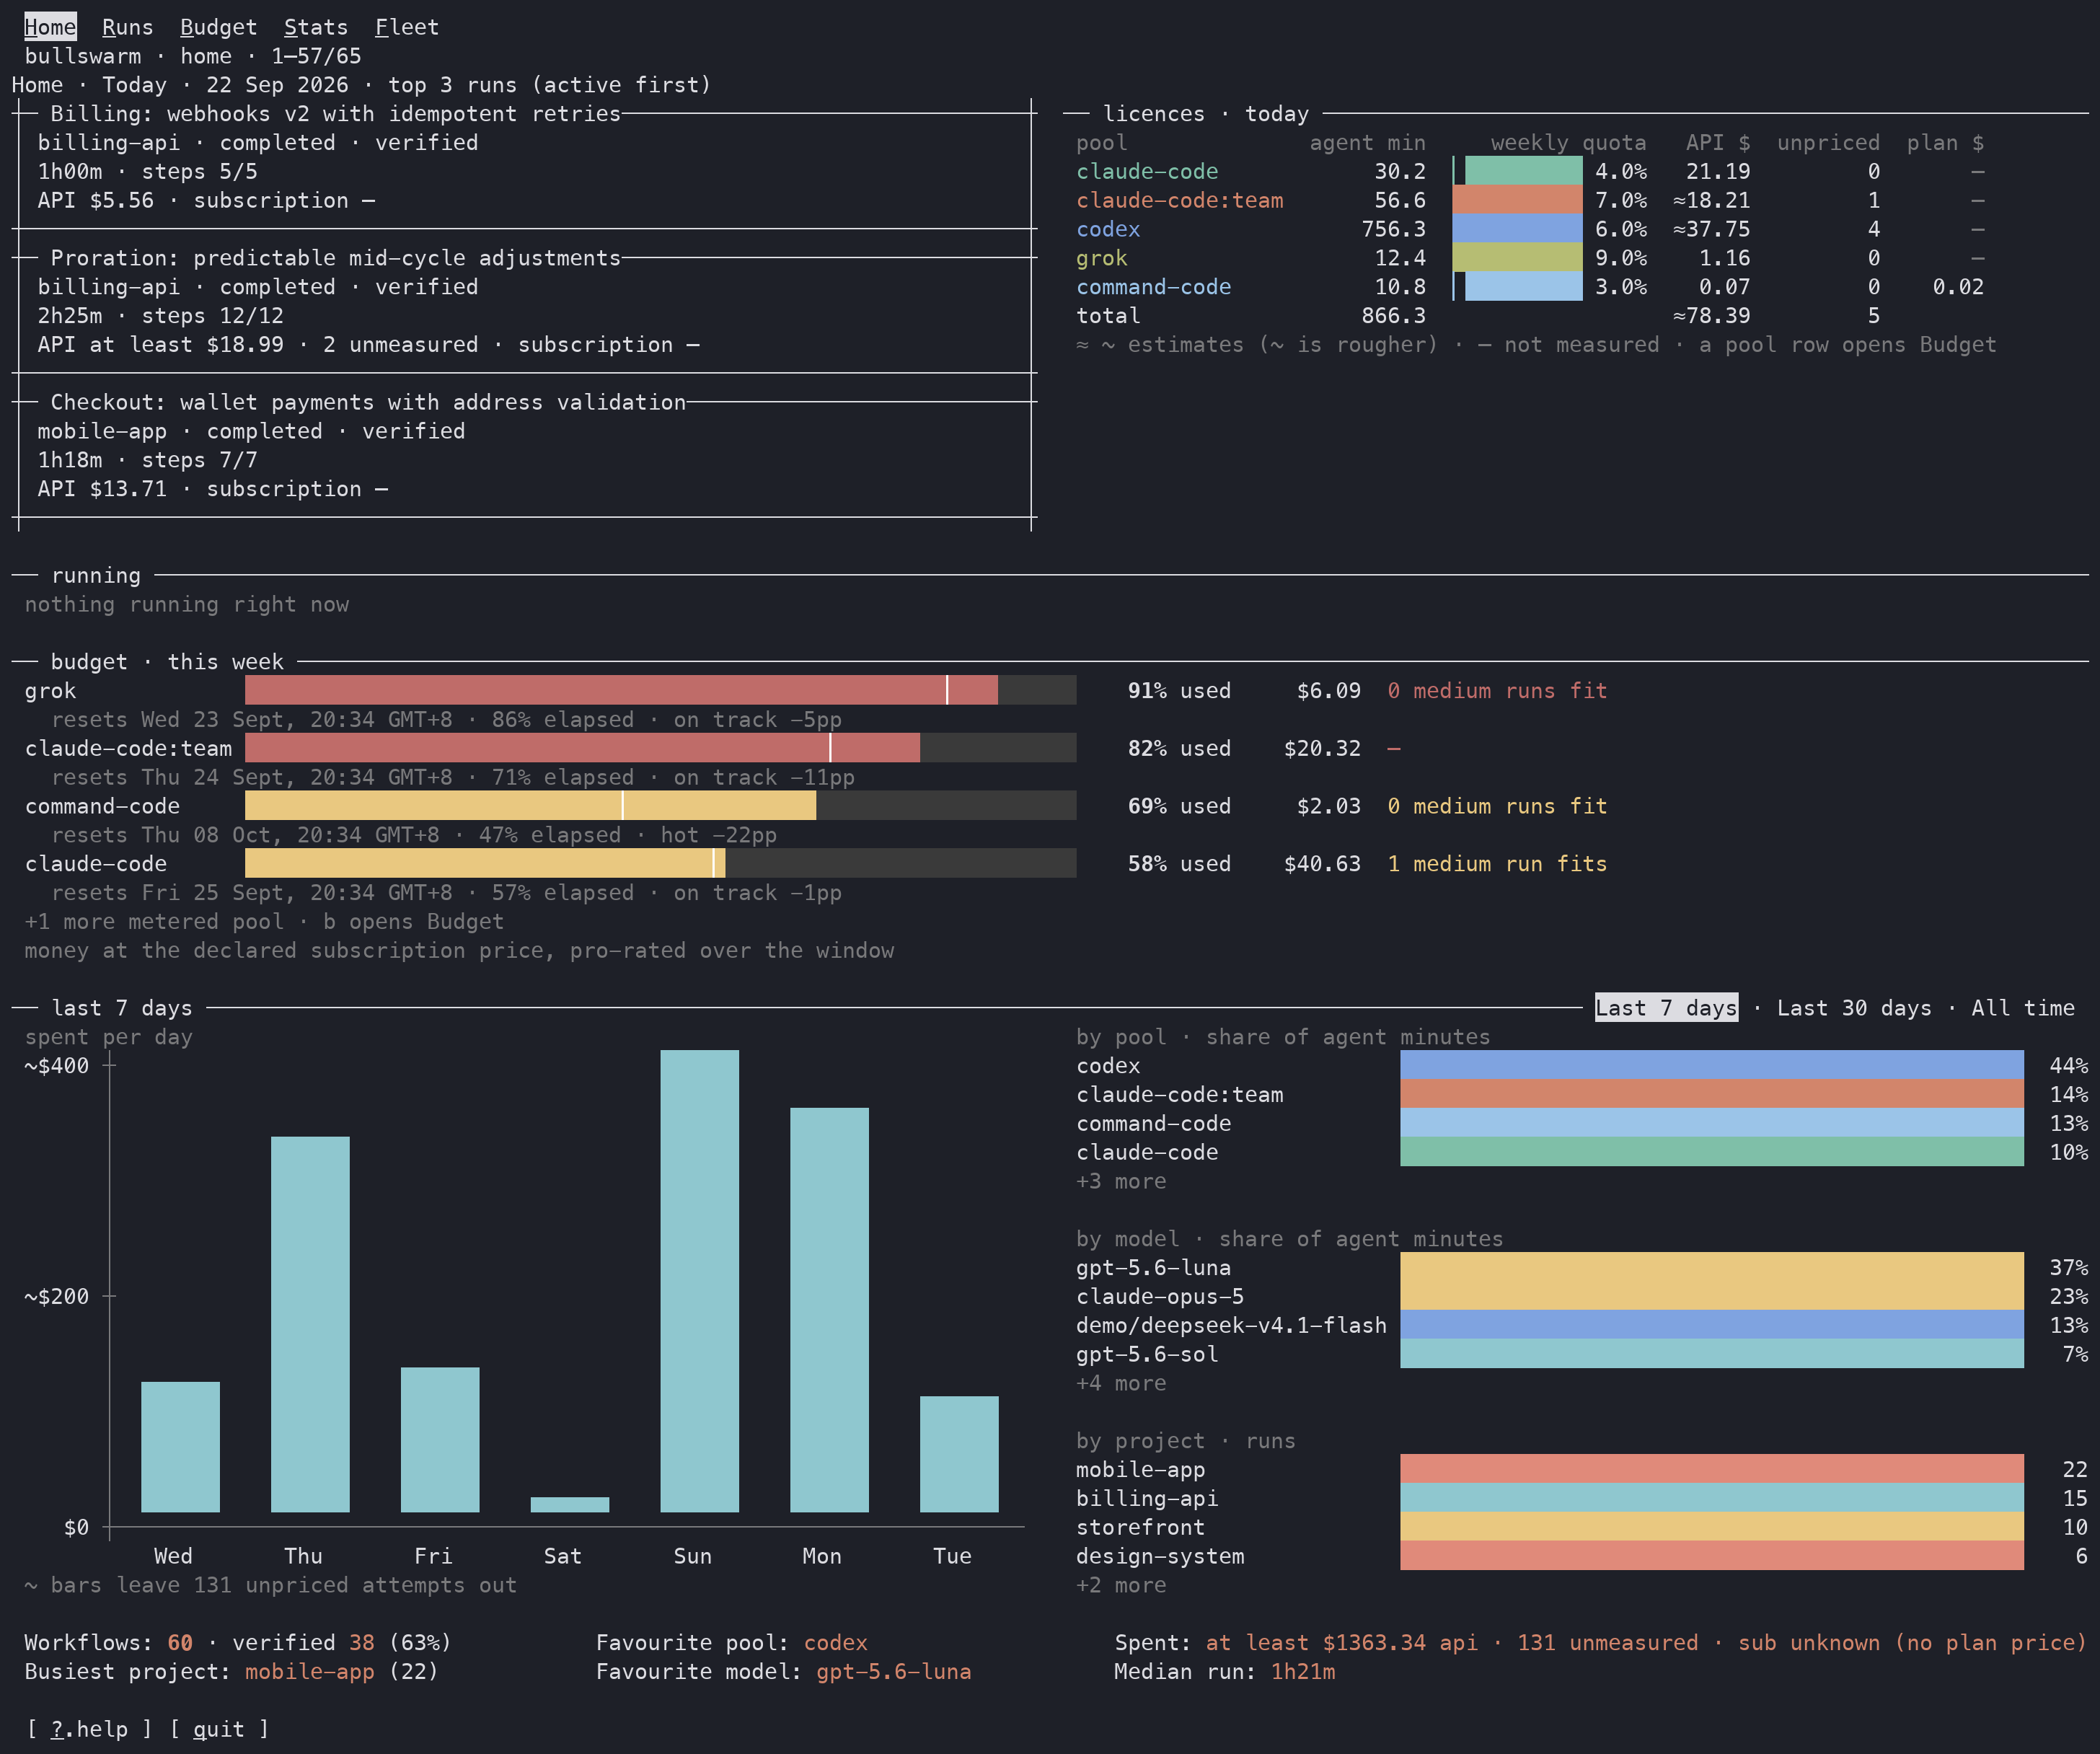Click grok weekly quota color bar
Screen dimensions: 2100x1754
pos(1517,258)
